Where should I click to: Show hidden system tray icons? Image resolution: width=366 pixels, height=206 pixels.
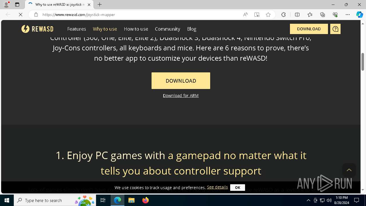pos(308,200)
